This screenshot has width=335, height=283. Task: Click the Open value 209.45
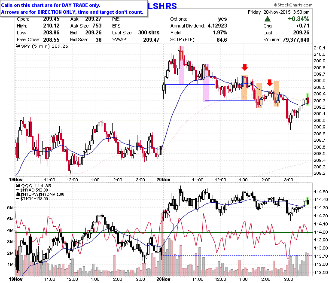pos(51,19)
